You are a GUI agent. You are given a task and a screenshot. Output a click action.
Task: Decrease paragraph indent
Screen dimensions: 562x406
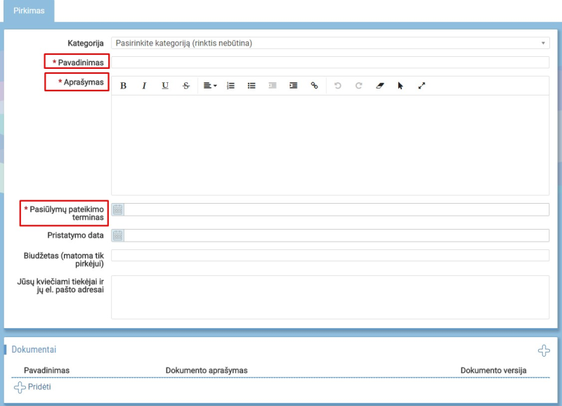tap(273, 86)
